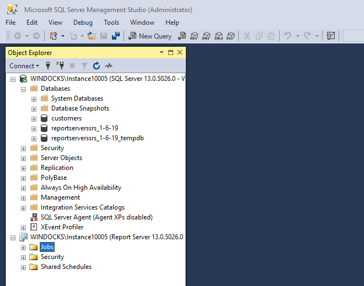Screen dimensions: 364x286
Task: Select SQL Server Agent (Agent XPs disabled)
Action: tap(97, 217)
